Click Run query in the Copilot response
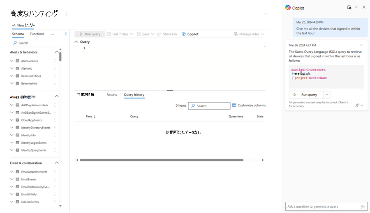Screen dimensions: 370x213 (x=306, y=95)
